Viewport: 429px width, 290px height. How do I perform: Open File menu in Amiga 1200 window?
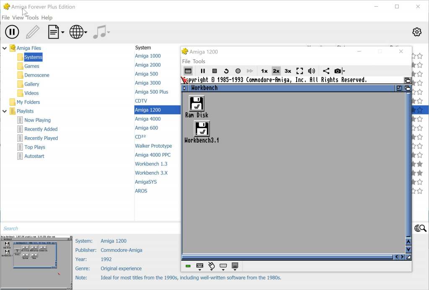click(186, 61)
